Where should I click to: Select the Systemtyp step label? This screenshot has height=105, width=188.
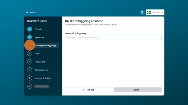pyautogui.click(x=40, y=37)
